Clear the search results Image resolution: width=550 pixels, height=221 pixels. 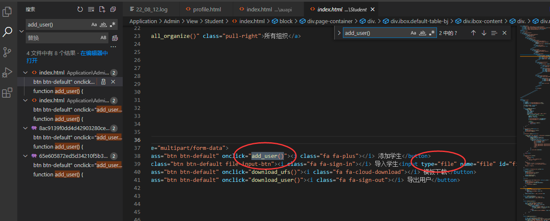click(91, 9)
